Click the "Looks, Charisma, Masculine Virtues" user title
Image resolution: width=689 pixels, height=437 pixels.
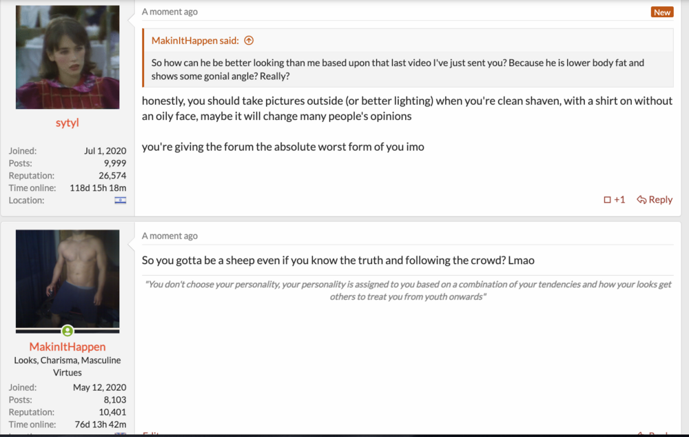coord(68,366)
